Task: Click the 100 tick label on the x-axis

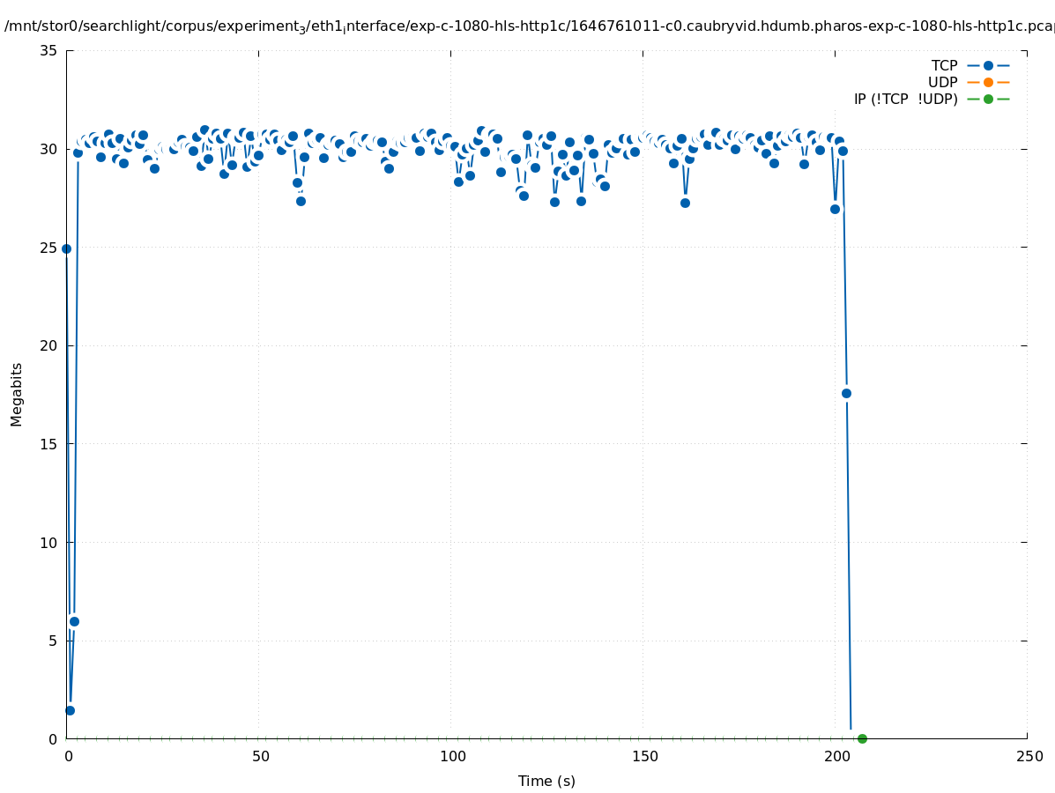Action: click(x=452, y=756)
